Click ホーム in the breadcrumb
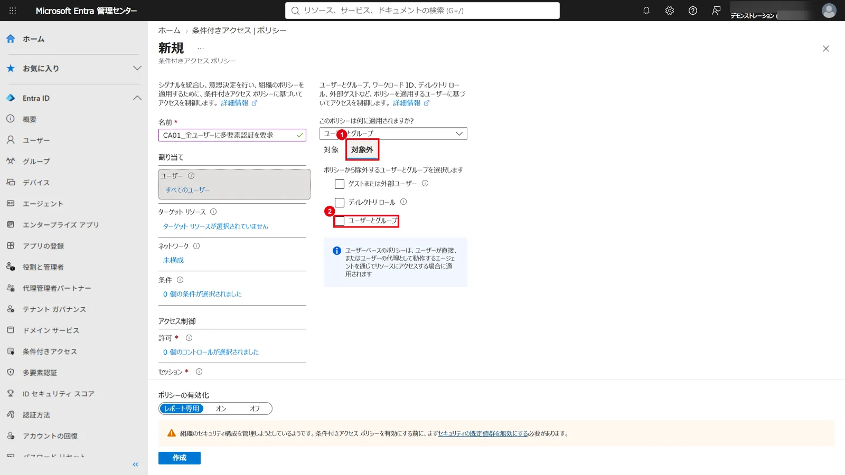Viewport: 845px width, 475px height. 170,31
